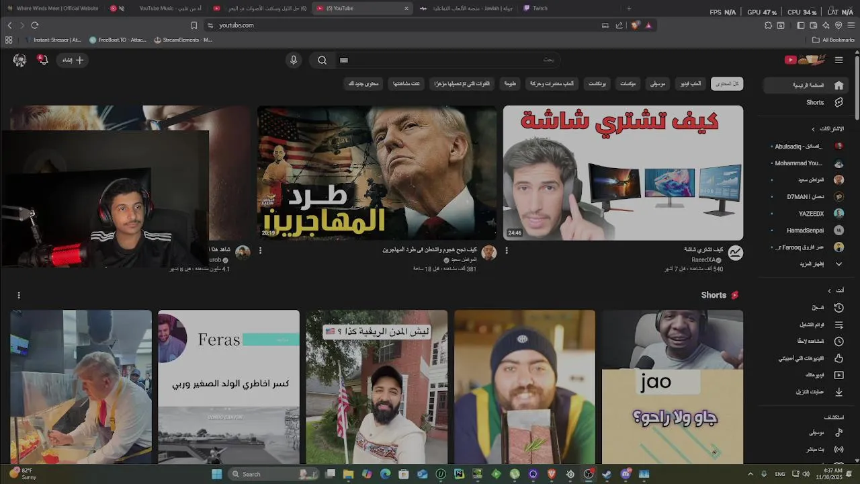
Task: Click the on-screen keyboard icon in search
Action: (344, 60)
